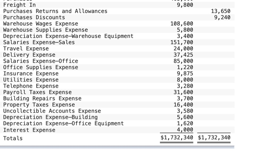264x152 pixels.
Task: Click the 8,000 debit amount
Action: point(185,80)
